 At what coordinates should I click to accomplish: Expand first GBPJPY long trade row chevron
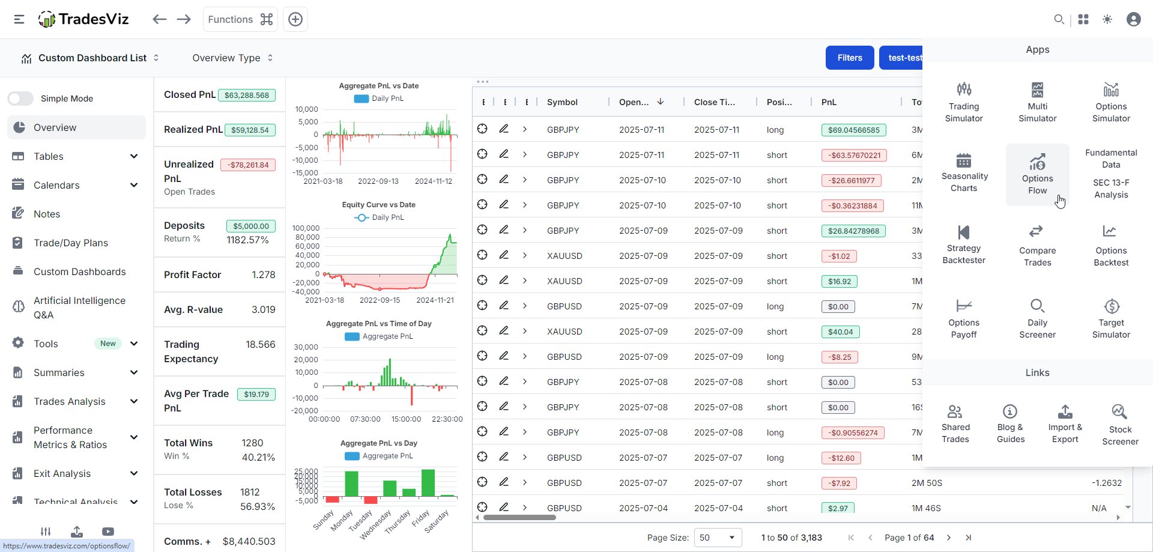click(525, 129)
